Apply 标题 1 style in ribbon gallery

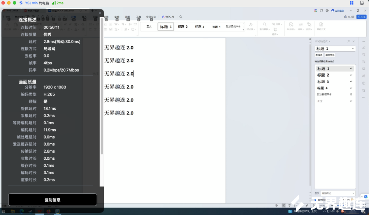tap(166, 27)
